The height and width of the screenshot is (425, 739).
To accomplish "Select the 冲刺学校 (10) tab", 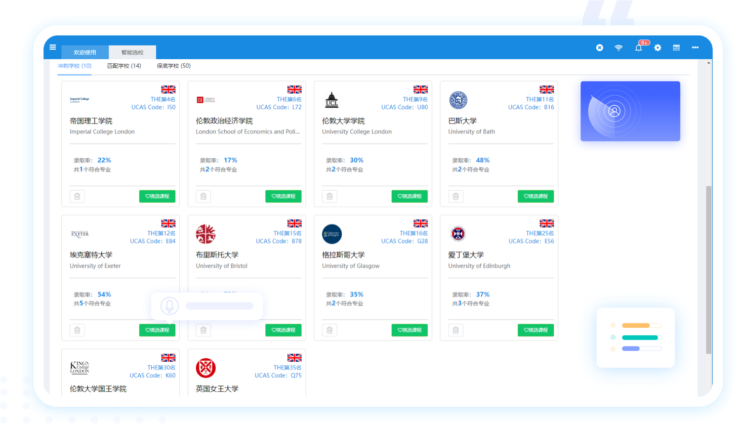I will 74,66.
